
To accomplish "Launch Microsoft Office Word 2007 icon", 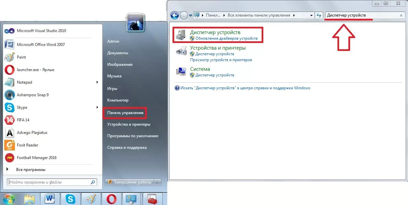I will coord(10,44).
